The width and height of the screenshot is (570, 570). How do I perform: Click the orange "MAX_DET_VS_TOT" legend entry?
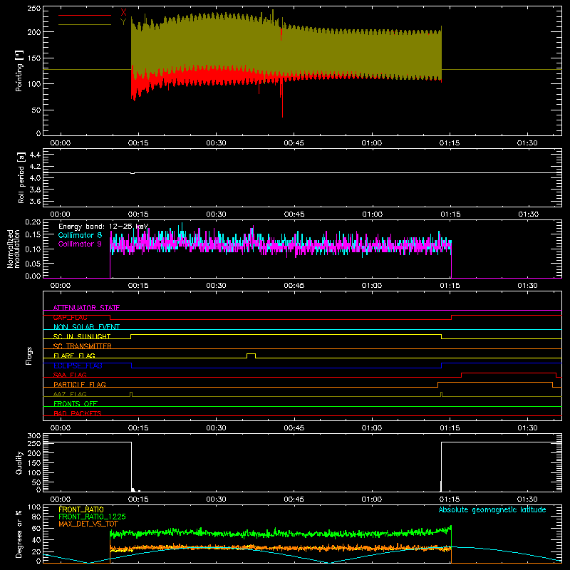point(88,524)
